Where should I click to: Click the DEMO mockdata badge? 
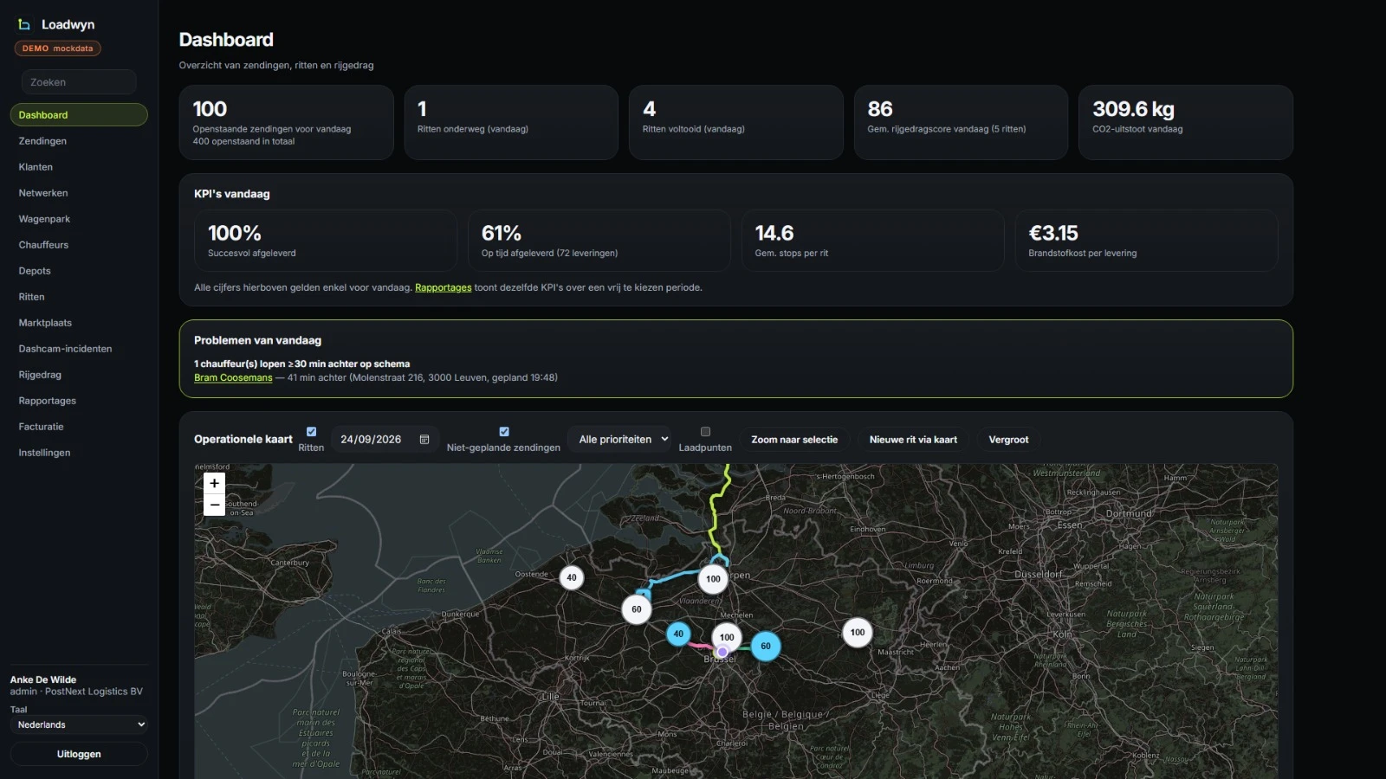point(57,48)
